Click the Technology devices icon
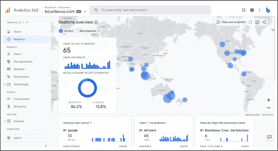 [9, 84]
